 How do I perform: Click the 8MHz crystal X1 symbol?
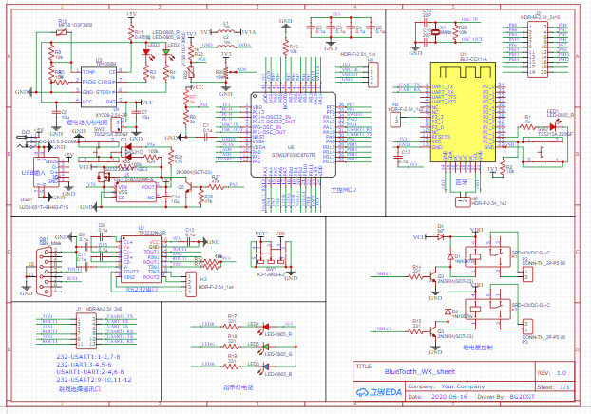click(x=436, y=34)
